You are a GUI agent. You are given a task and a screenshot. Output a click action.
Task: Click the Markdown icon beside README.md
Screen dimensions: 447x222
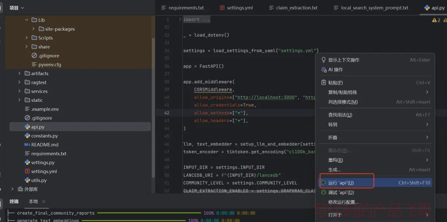click(27, 145)
